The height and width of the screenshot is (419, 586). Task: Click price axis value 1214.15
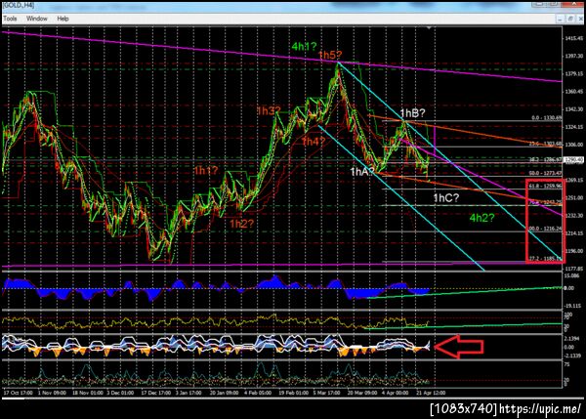click(x=574, y=233)
